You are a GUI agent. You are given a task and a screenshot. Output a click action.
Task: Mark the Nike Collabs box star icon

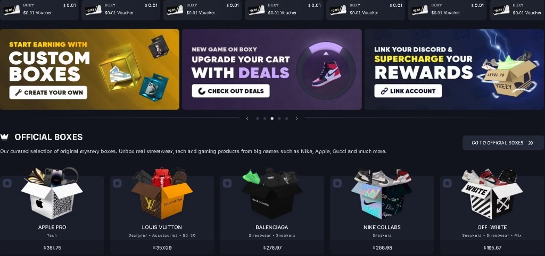[x=337, y=183]
